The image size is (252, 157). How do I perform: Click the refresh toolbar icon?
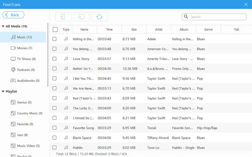click(99, 17)
